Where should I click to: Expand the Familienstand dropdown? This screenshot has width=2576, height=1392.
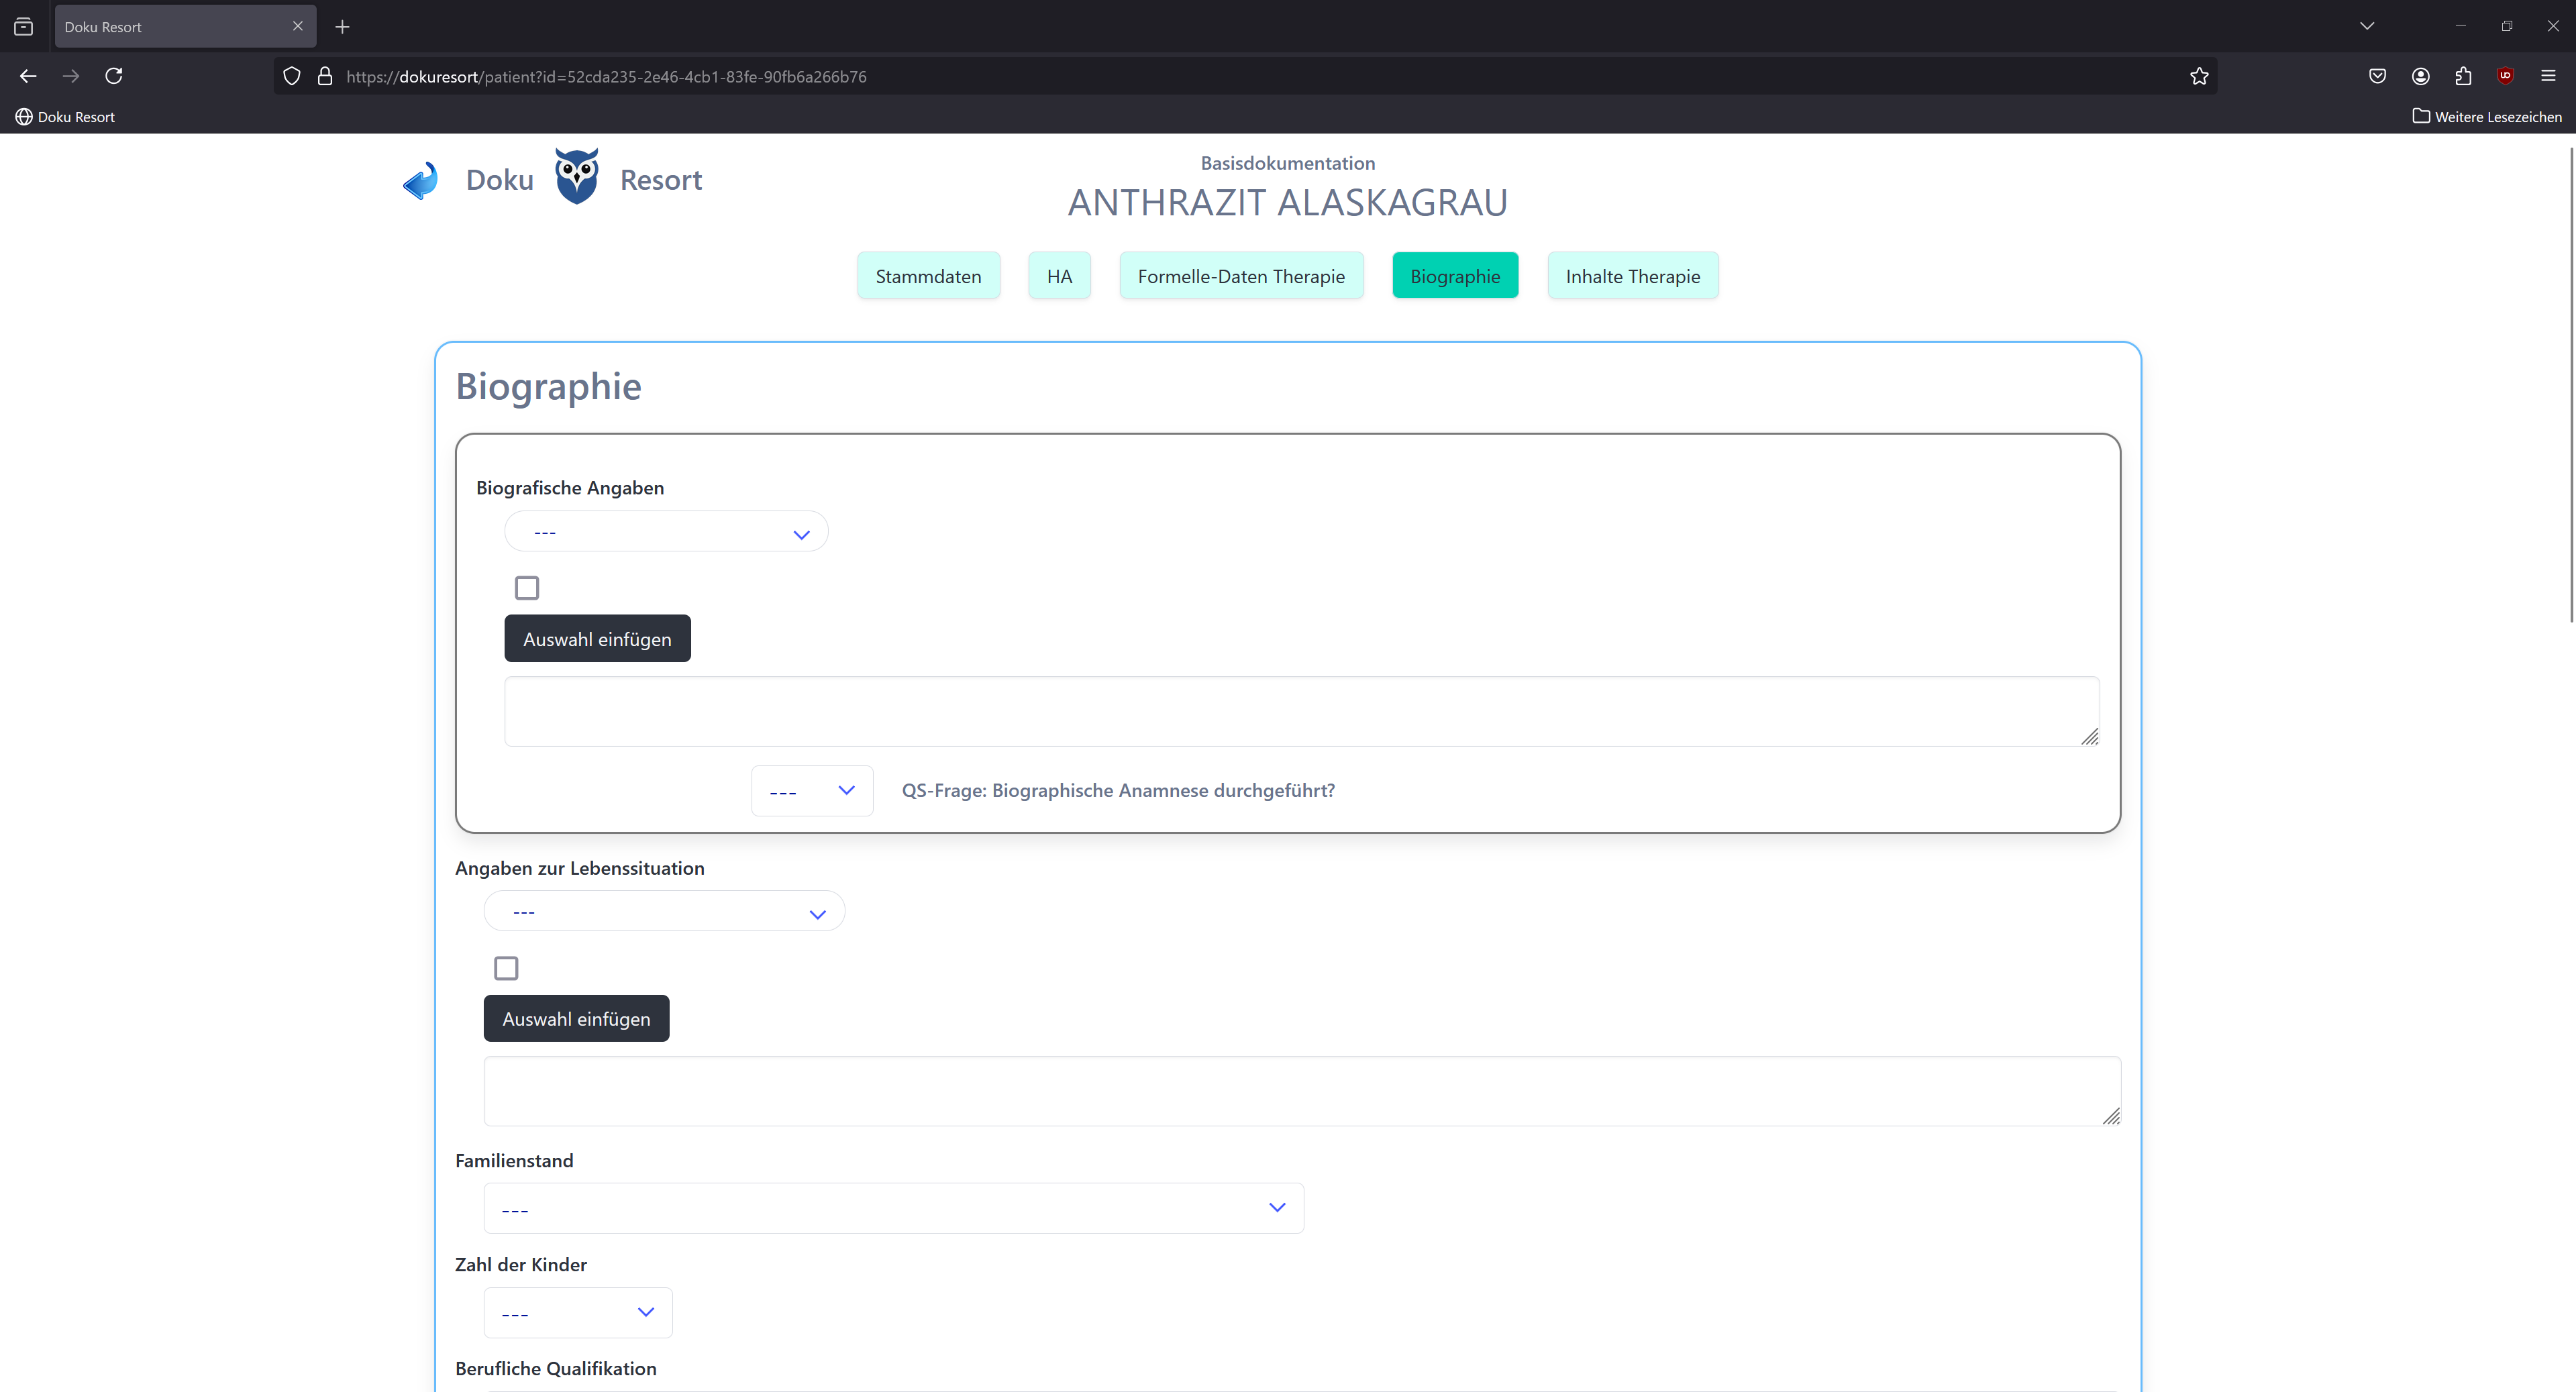coord(893,1208)
